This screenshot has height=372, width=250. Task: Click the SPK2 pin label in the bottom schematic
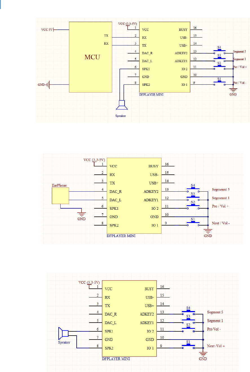pyautogui.click(x=109, y=348)
